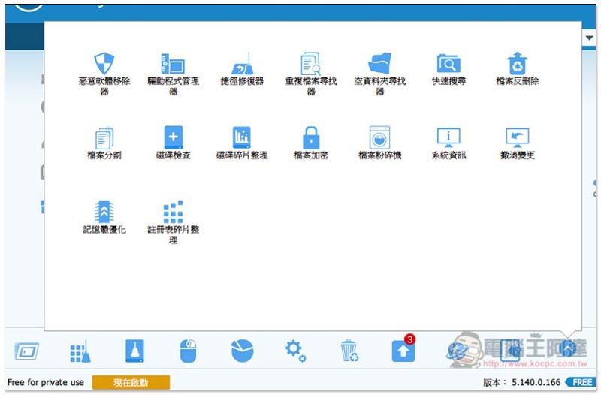The image size is (601, 395).
Task: Select the recycle bin icon in bottom toolbar
Action: 349,351
